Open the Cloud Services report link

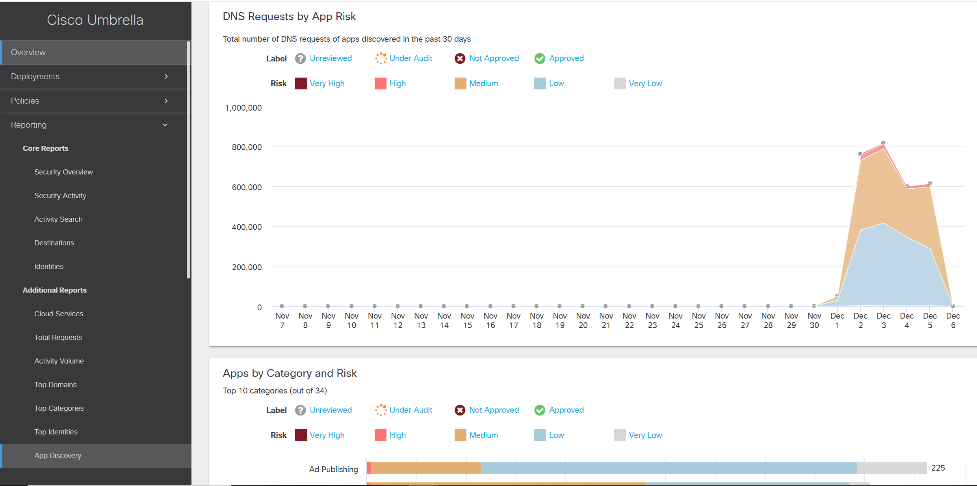coord(59,314)
